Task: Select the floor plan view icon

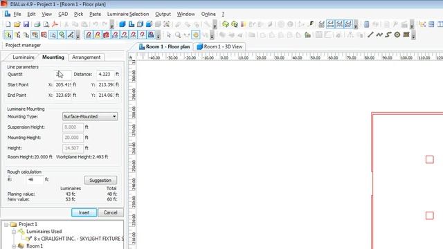Action: [x=132, y=24]
